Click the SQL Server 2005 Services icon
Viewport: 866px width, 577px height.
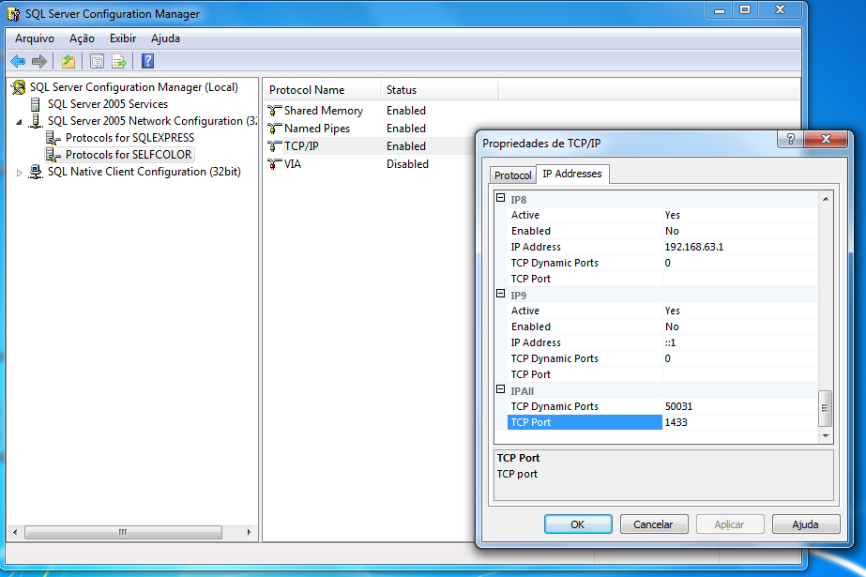point(36,104)
